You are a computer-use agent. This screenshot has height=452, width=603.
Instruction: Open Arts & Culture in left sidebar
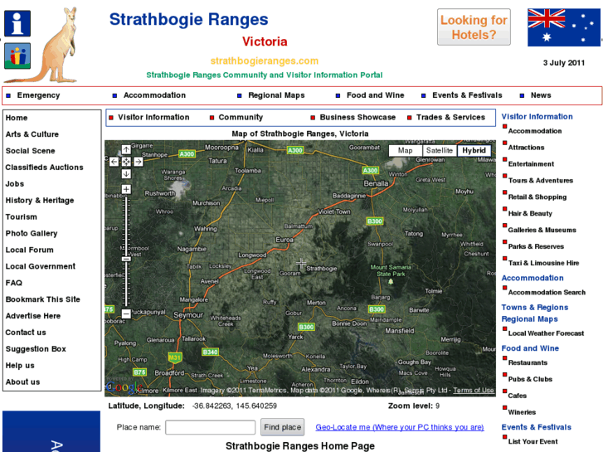click(32, 134)
